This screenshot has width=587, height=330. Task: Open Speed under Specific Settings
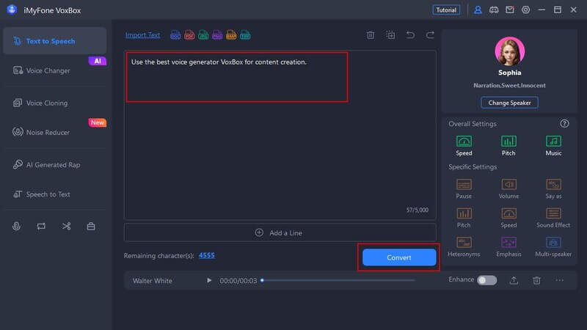pyautogui.click(x=508, y=218)
